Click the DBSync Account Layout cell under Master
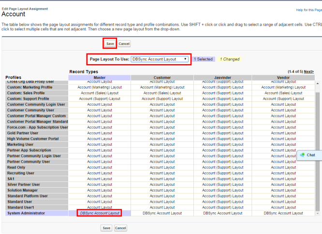The width and height of the screenshot is (322, 234). click(x=100, y=213)
